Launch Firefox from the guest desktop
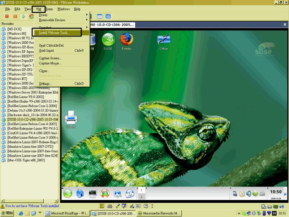This screenshot has height=217, width=289. pyautogui.click(x=127, y=42)
